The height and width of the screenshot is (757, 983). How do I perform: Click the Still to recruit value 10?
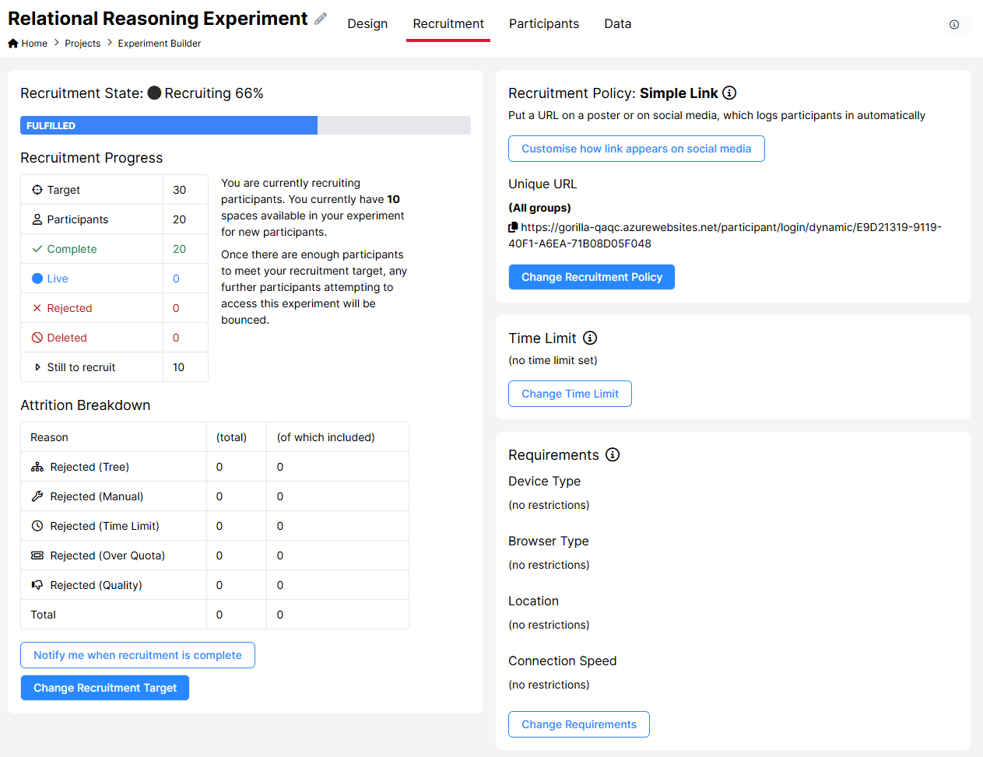click(185, 367)
